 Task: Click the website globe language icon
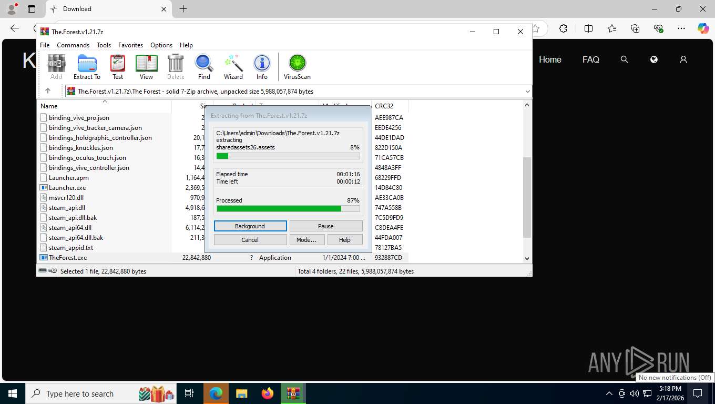(654, 59)
